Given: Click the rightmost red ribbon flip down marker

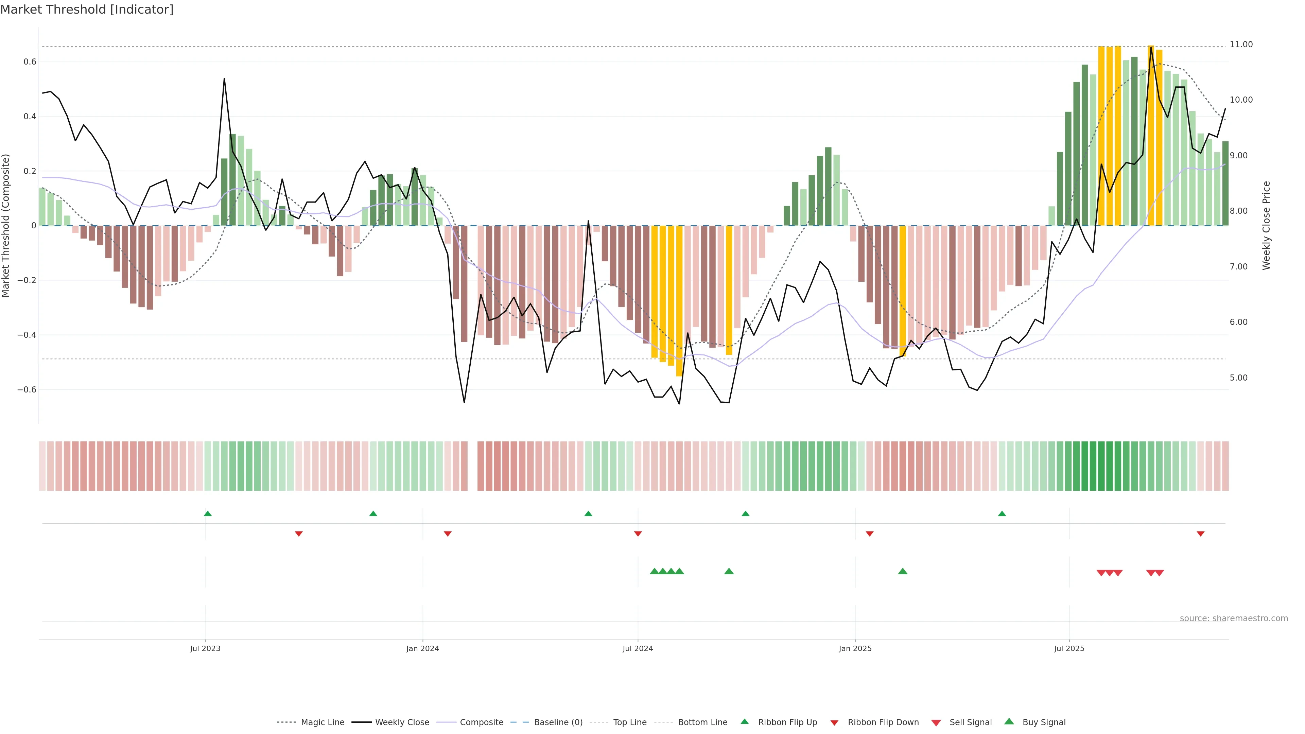Looking at the screenshot, I should click(x=1200, y=534).
